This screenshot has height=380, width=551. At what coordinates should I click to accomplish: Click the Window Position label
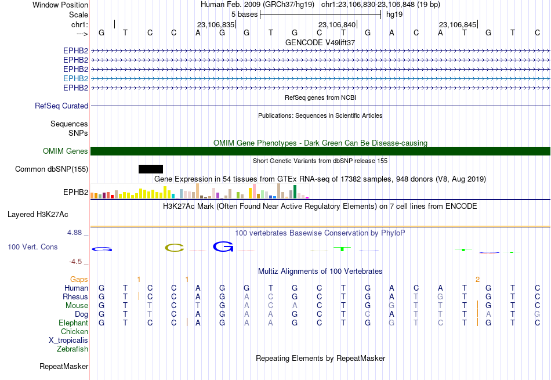(60, 5)
